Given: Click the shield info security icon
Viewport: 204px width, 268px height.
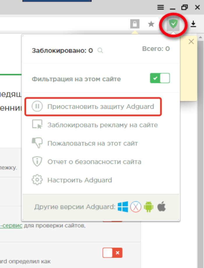Looking at the screenshot, I should [x=37, y=161].
